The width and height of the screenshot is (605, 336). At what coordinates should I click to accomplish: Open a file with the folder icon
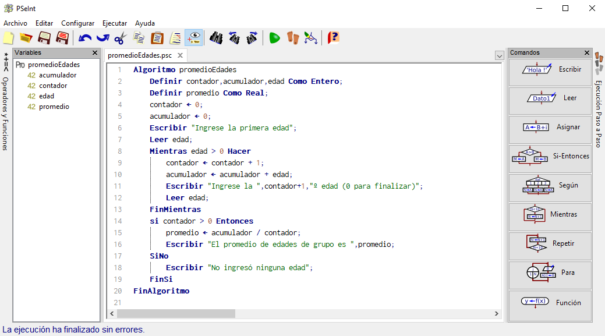[26, 38]
